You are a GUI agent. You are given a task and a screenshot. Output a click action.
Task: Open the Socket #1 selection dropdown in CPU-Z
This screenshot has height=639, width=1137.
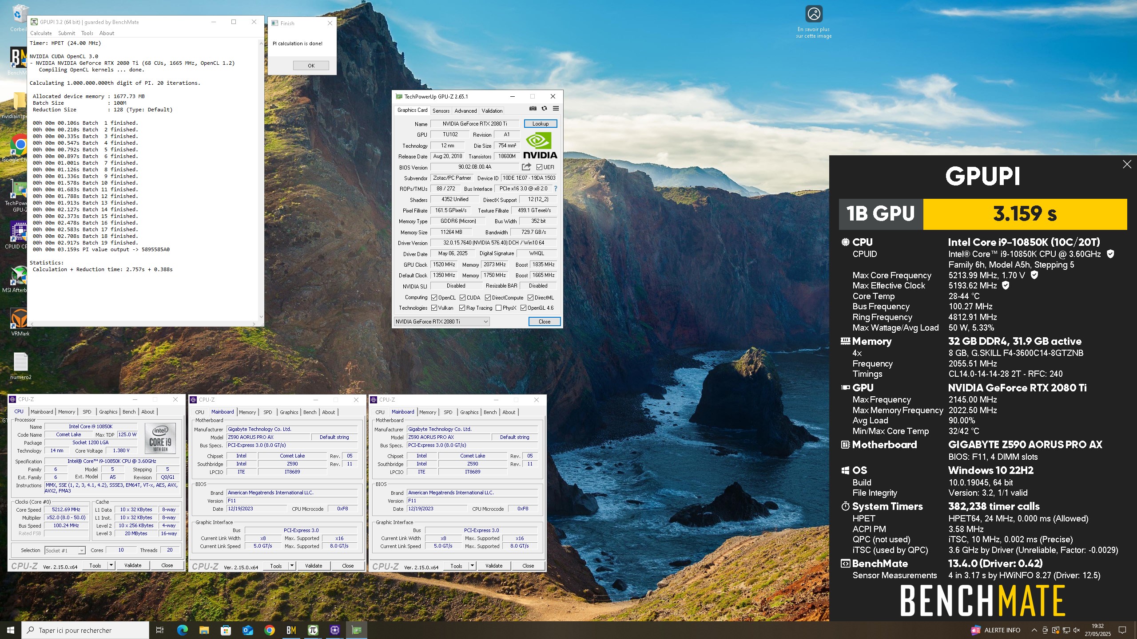[x=65, y=551]
